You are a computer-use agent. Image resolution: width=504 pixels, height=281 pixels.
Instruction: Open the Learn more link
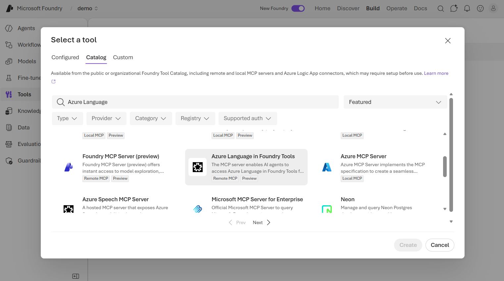(436, 73)
